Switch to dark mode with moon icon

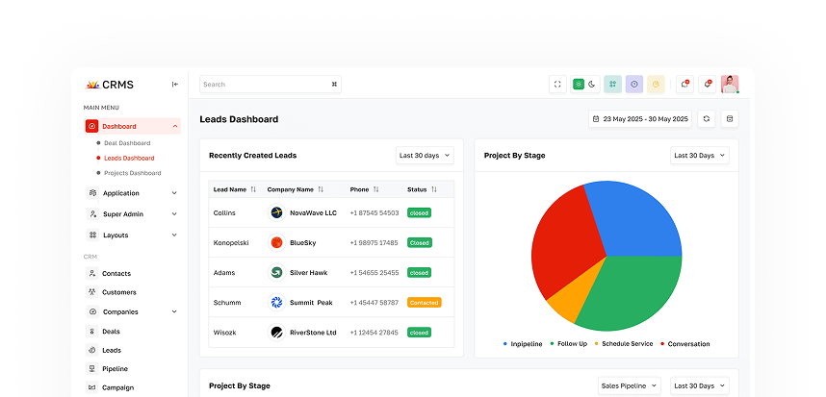pos(592,85)
